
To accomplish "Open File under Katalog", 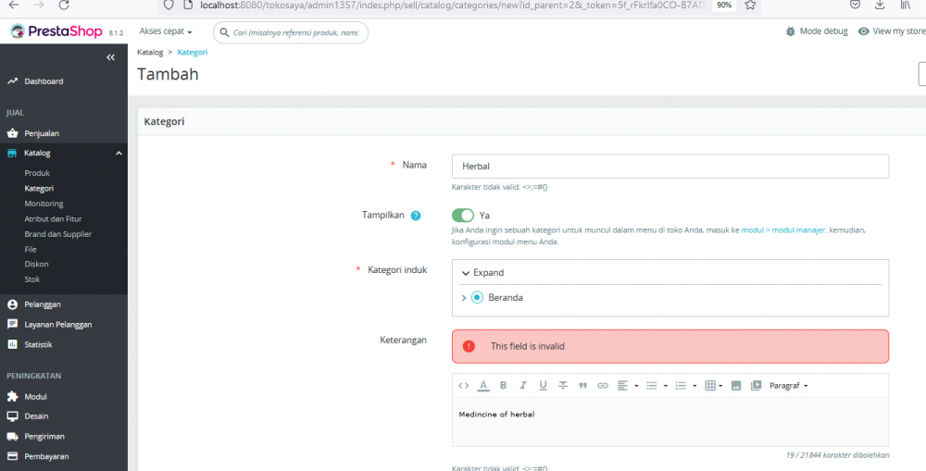I will [x=31, y=250].
